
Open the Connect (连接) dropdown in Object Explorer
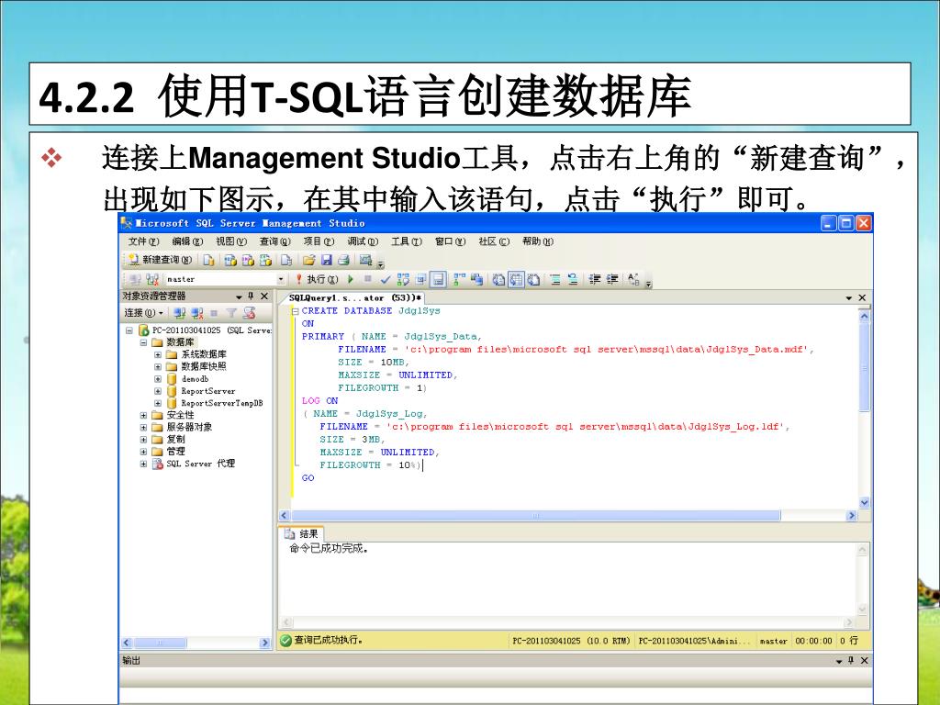[143, 313]
